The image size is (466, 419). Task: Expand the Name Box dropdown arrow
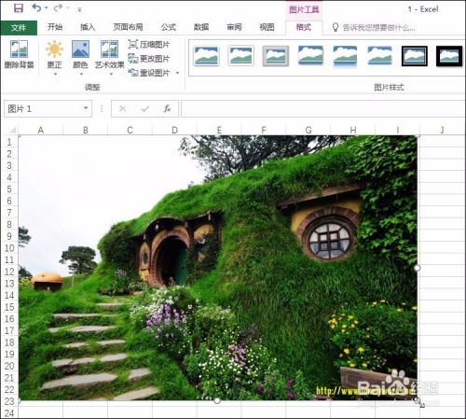pos(86,108)
